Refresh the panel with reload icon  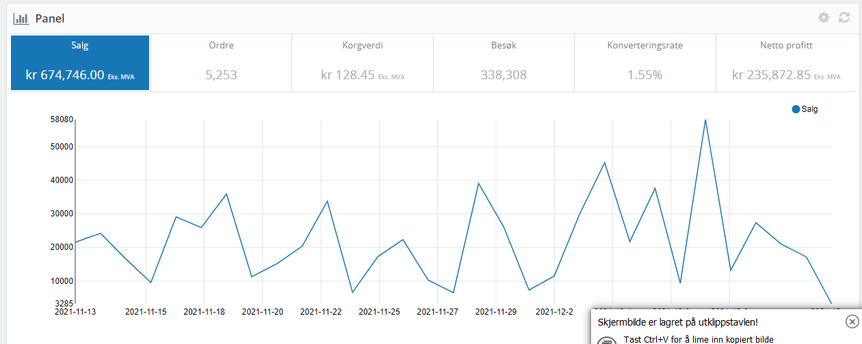click(x=844, y=18)
